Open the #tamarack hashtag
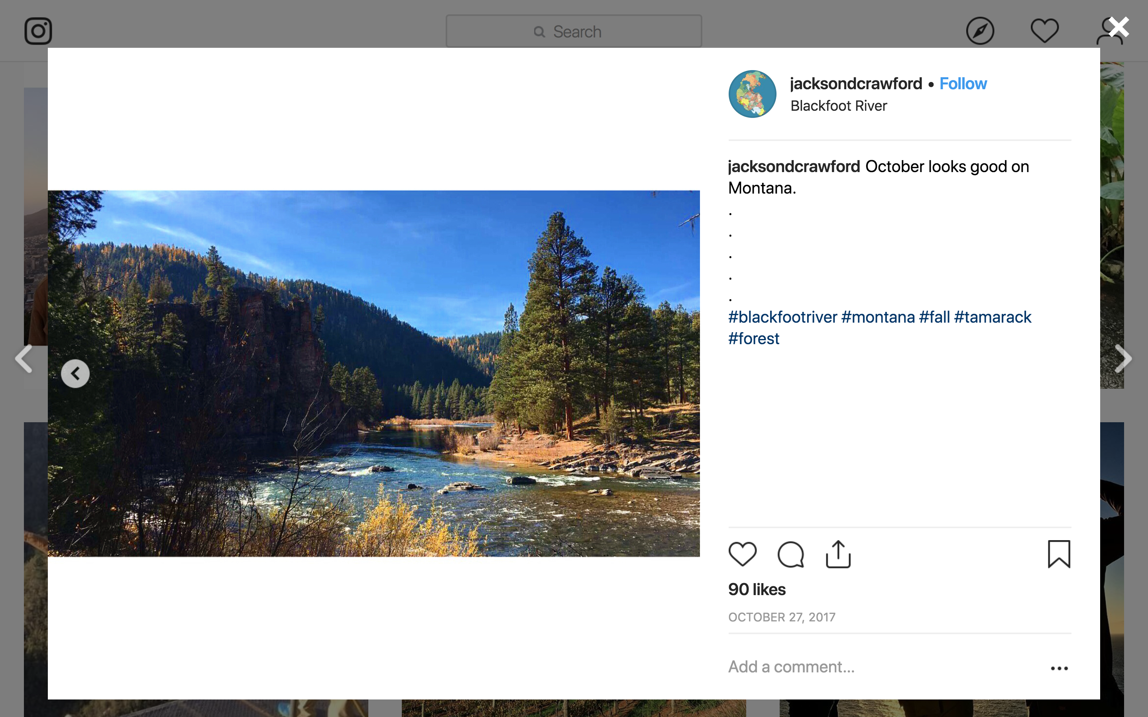The height and width of the screenshot is (717, 1148). click(993, 317)
